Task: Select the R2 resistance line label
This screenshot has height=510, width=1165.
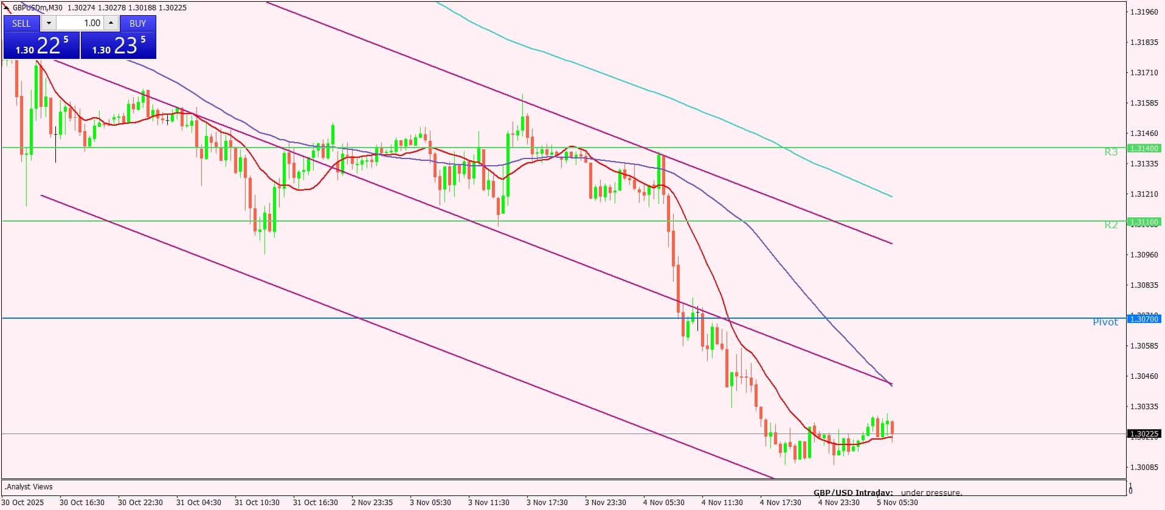Action: (x=1111, y=225)
